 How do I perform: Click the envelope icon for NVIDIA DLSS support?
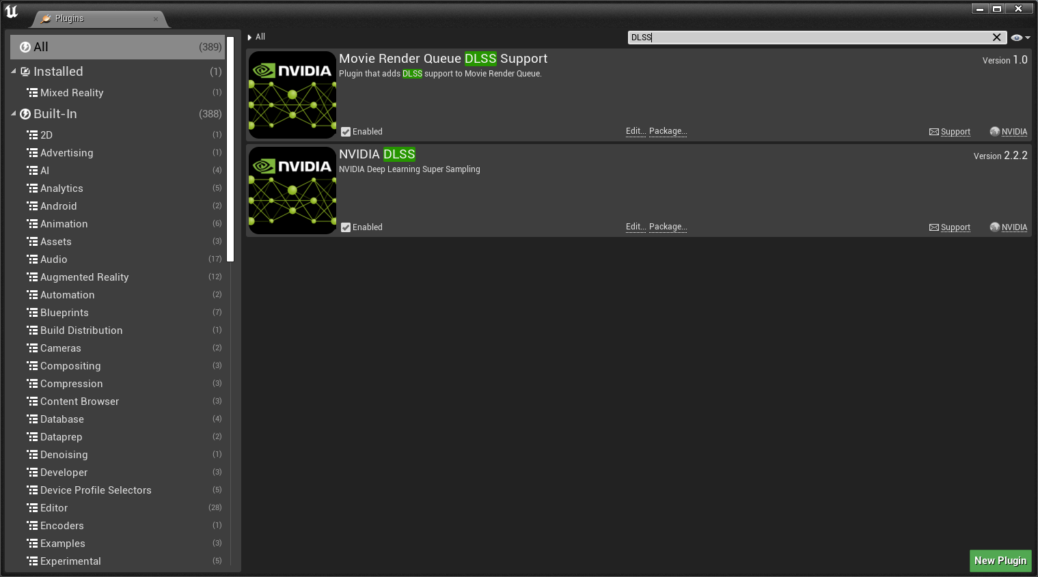coord(934,227)
